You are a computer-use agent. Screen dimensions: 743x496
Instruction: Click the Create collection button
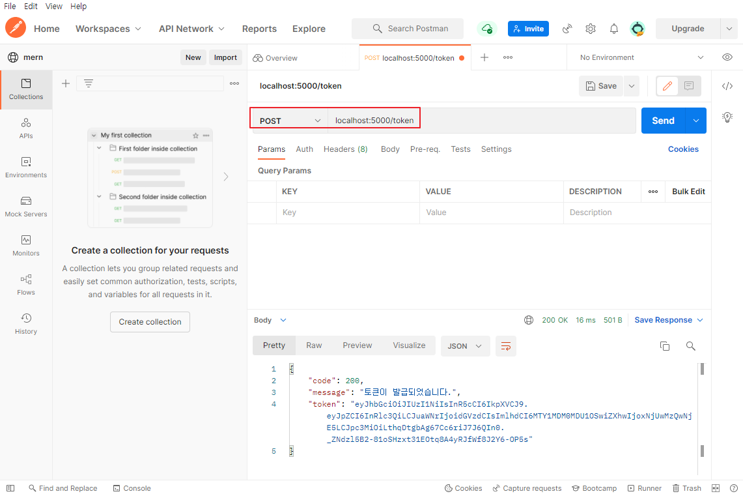(150, 322)
